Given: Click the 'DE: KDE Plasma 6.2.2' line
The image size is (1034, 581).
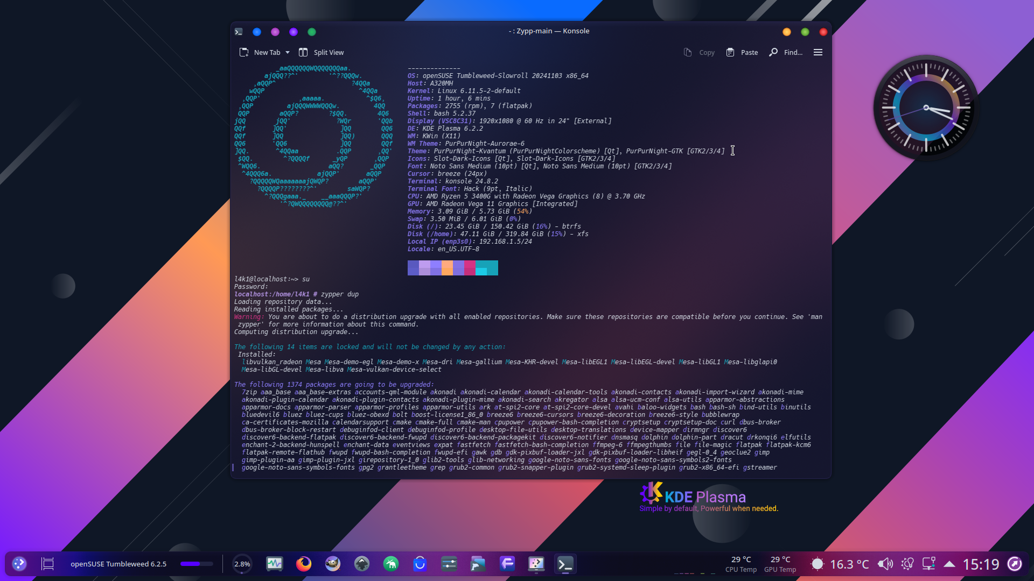Looking at the screenshot, I should click(445, 129).
